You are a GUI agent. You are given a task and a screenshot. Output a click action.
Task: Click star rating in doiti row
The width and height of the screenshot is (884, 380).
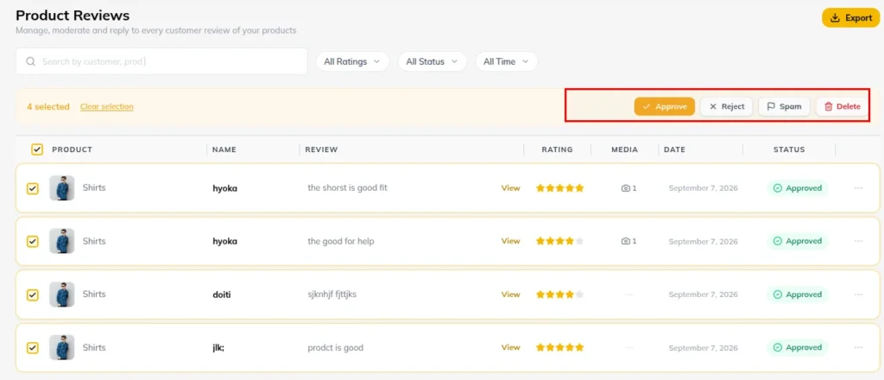(x=559, y=294)
